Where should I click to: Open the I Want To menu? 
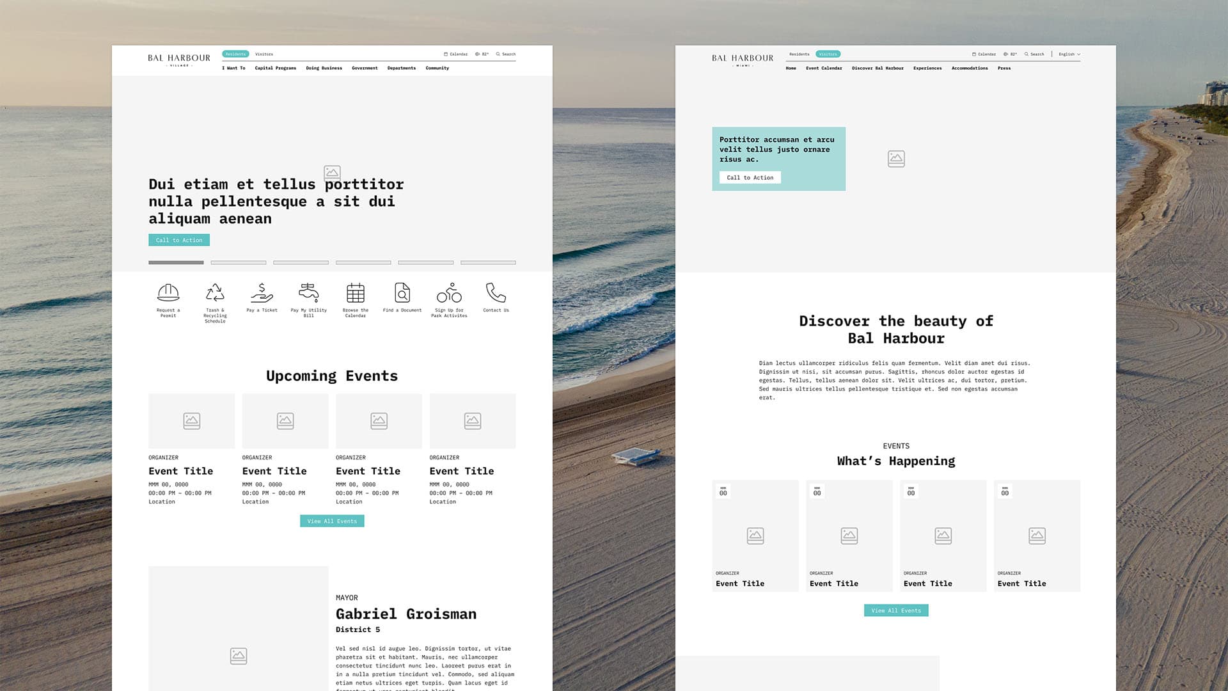coord(233,68)
